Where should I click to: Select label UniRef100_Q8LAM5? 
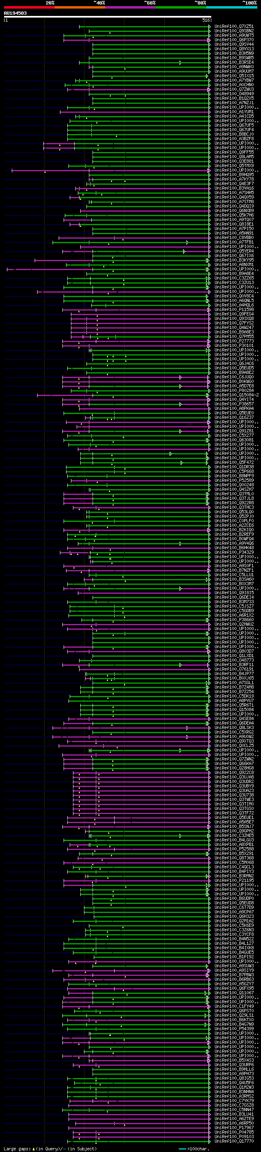234,157
